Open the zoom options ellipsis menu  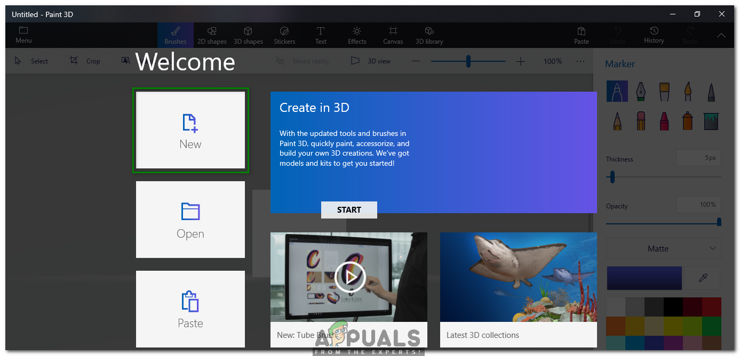pos(580,61)
